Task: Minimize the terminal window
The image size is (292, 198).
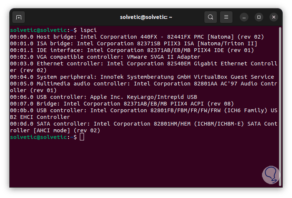Action: 244,17
